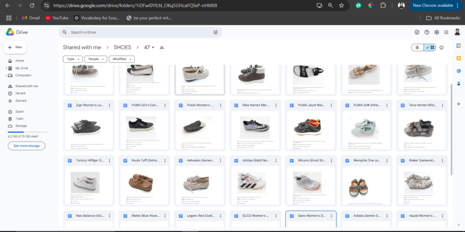The image size is (465, 232).
Task: Get add-ons plus icon in side panel
Action: 459,104
